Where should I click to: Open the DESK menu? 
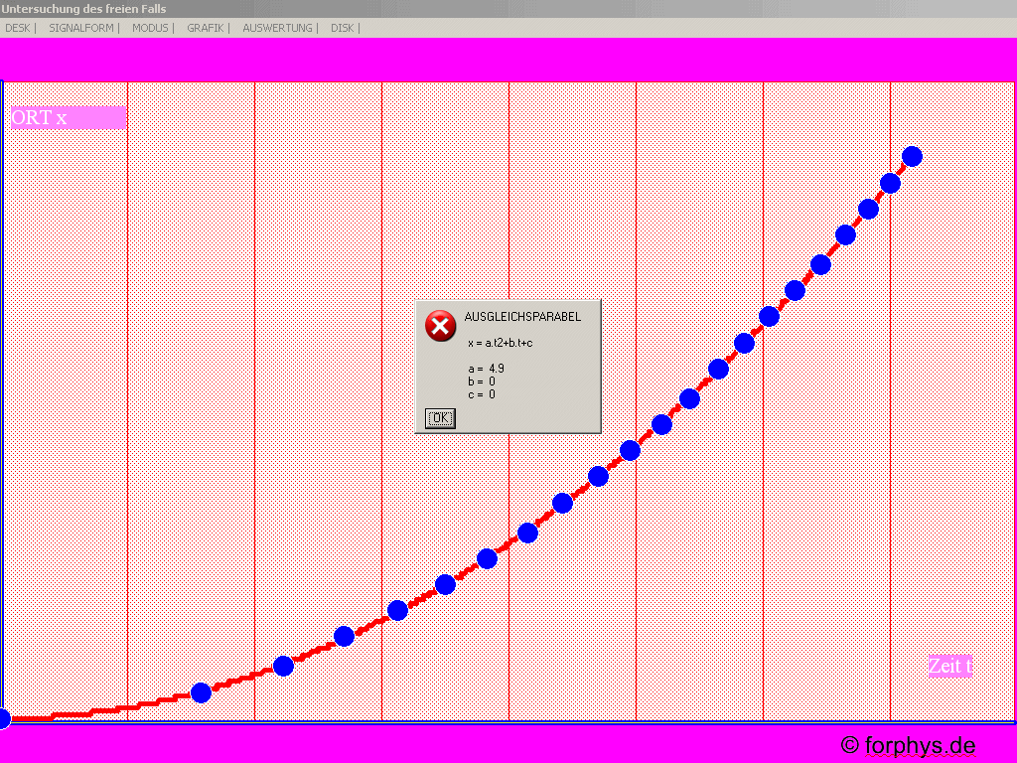17,28
